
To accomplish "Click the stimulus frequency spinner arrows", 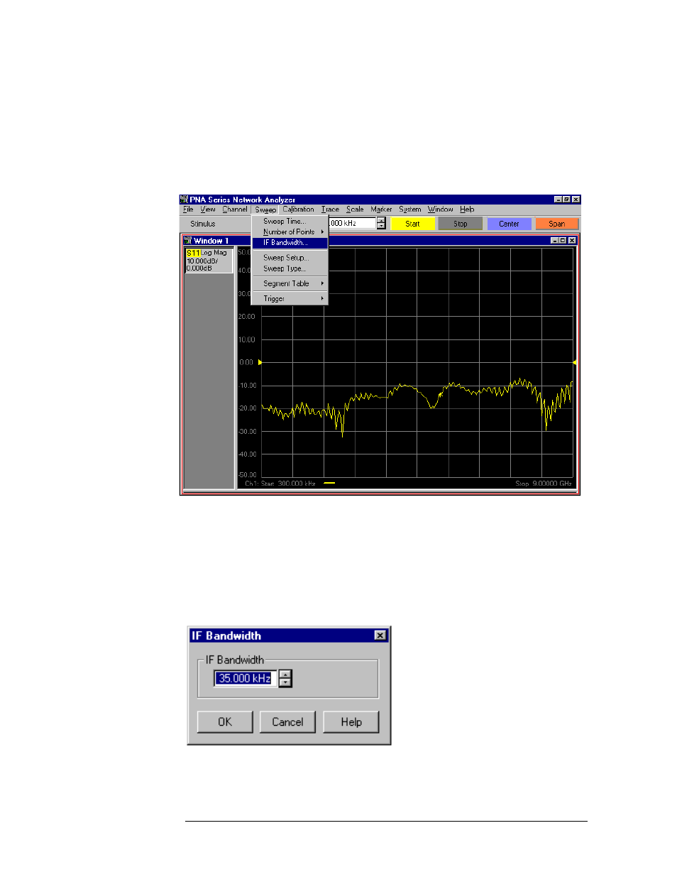I will pos(381,223).
